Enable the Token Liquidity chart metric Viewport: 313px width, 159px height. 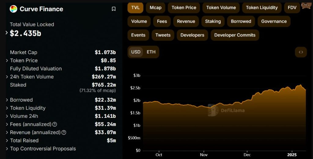pyautogui.click(x=262, y=8)
